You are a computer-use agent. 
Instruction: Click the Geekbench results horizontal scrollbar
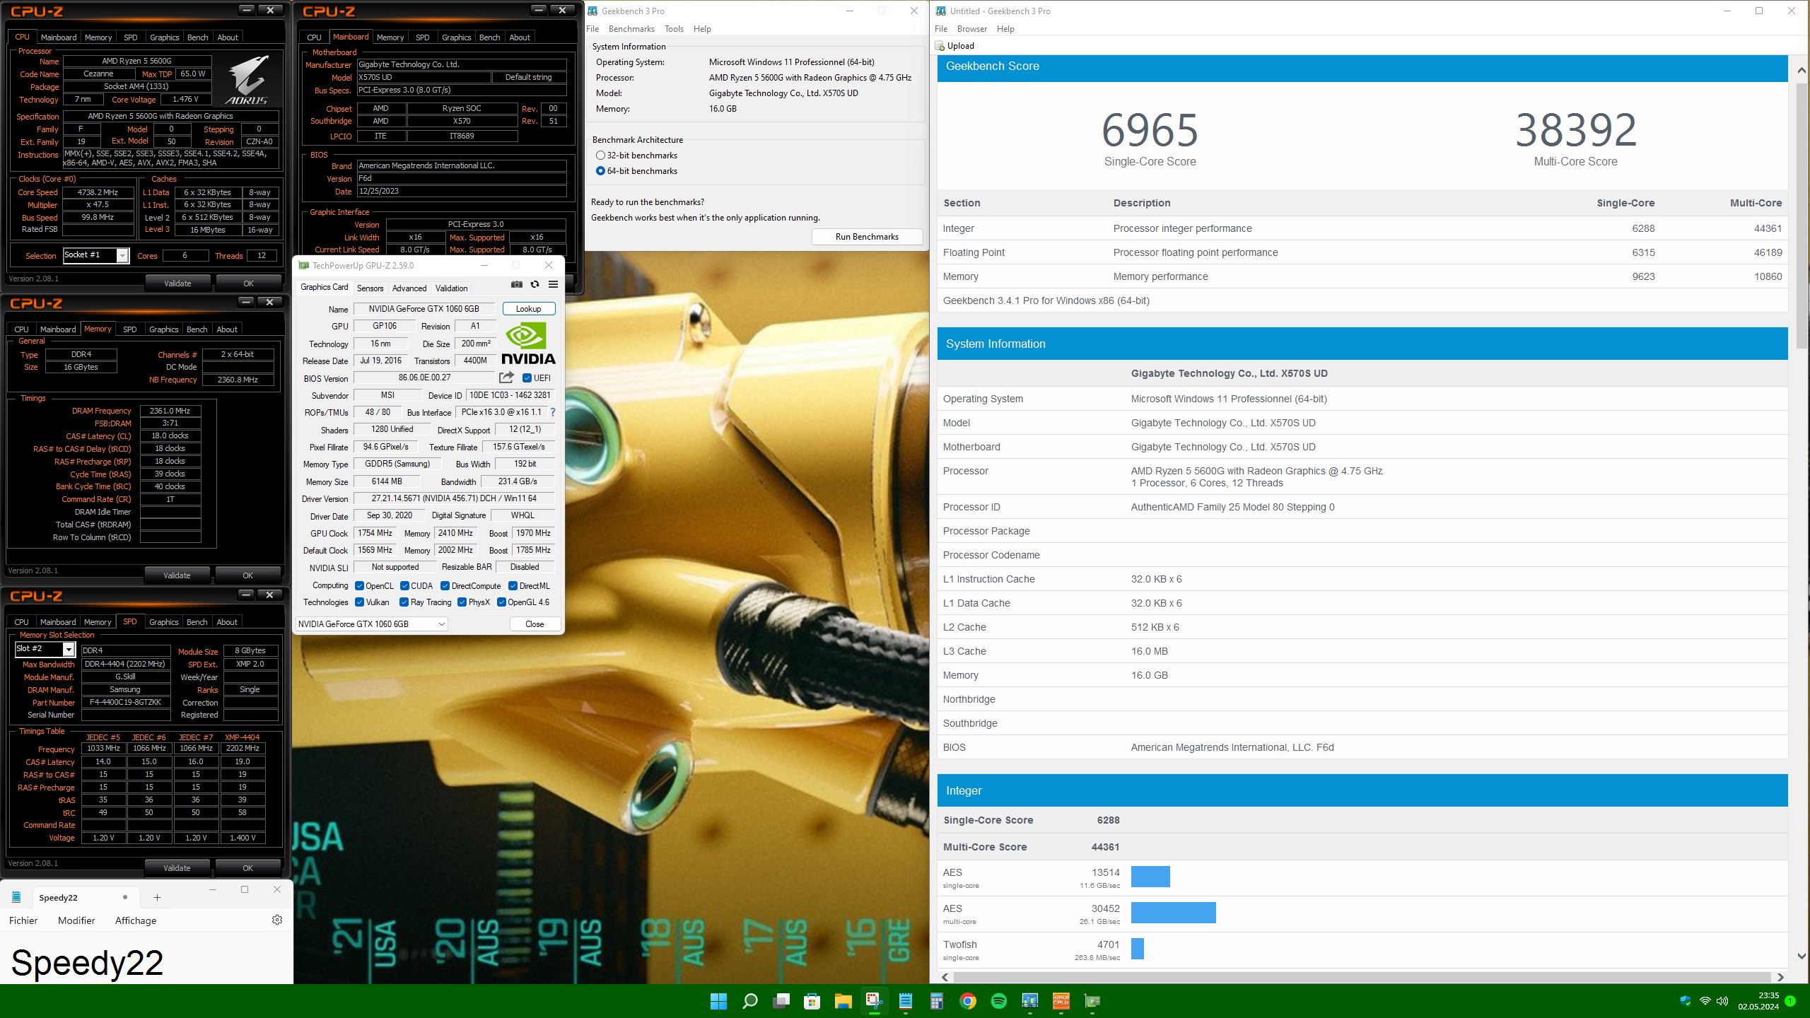1361,977
